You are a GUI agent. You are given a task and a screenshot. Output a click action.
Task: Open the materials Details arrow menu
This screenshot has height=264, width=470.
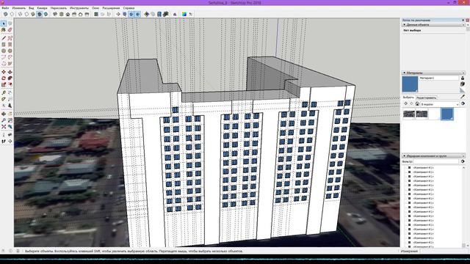(x=463, y=103)
